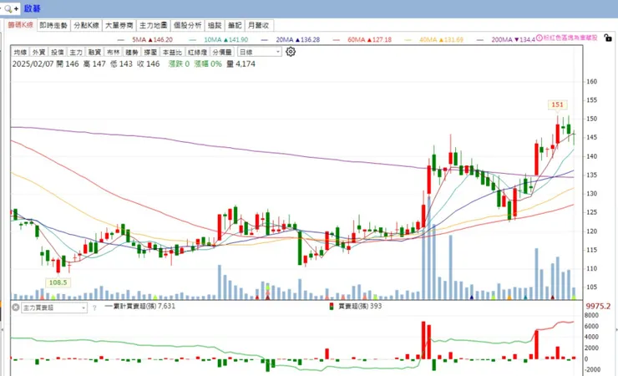Click the 108.5 low price label
Image resolution: width=618 pixels, height=376 pixels.
(x=58, y=282)
